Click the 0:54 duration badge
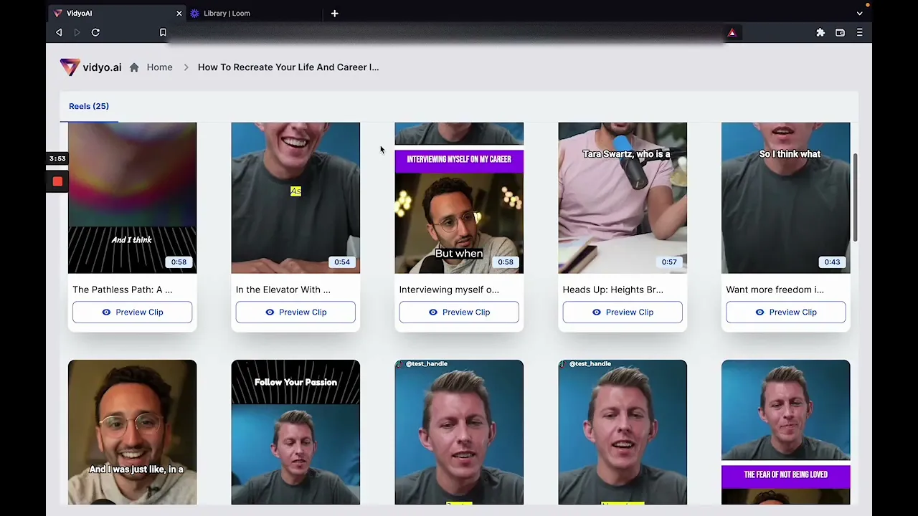 tap(342, 262)
